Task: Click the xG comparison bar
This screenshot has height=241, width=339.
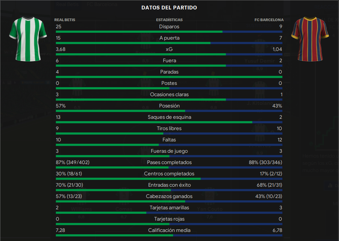Action: 169,54
